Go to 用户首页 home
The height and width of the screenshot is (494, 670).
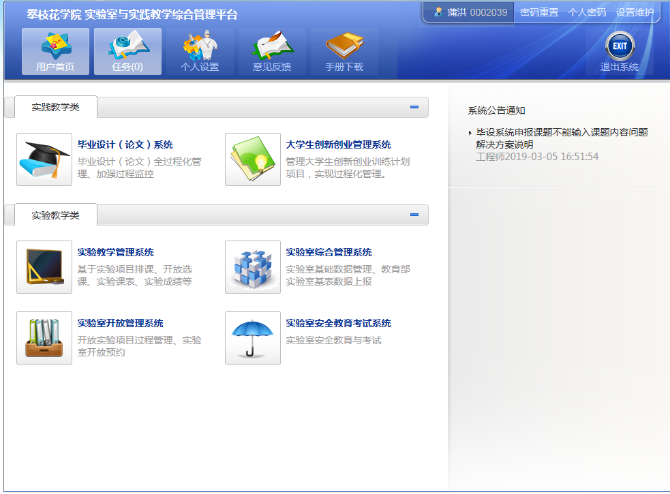pyautogui.click(x=55, y=52)
